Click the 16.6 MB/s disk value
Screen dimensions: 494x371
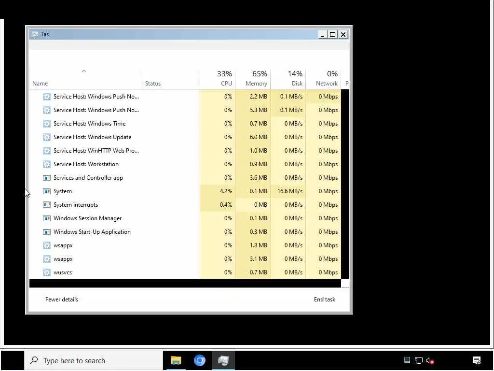click(x=290, y=191)
